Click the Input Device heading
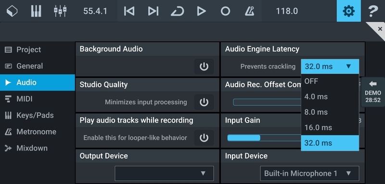 coord(246,156)
